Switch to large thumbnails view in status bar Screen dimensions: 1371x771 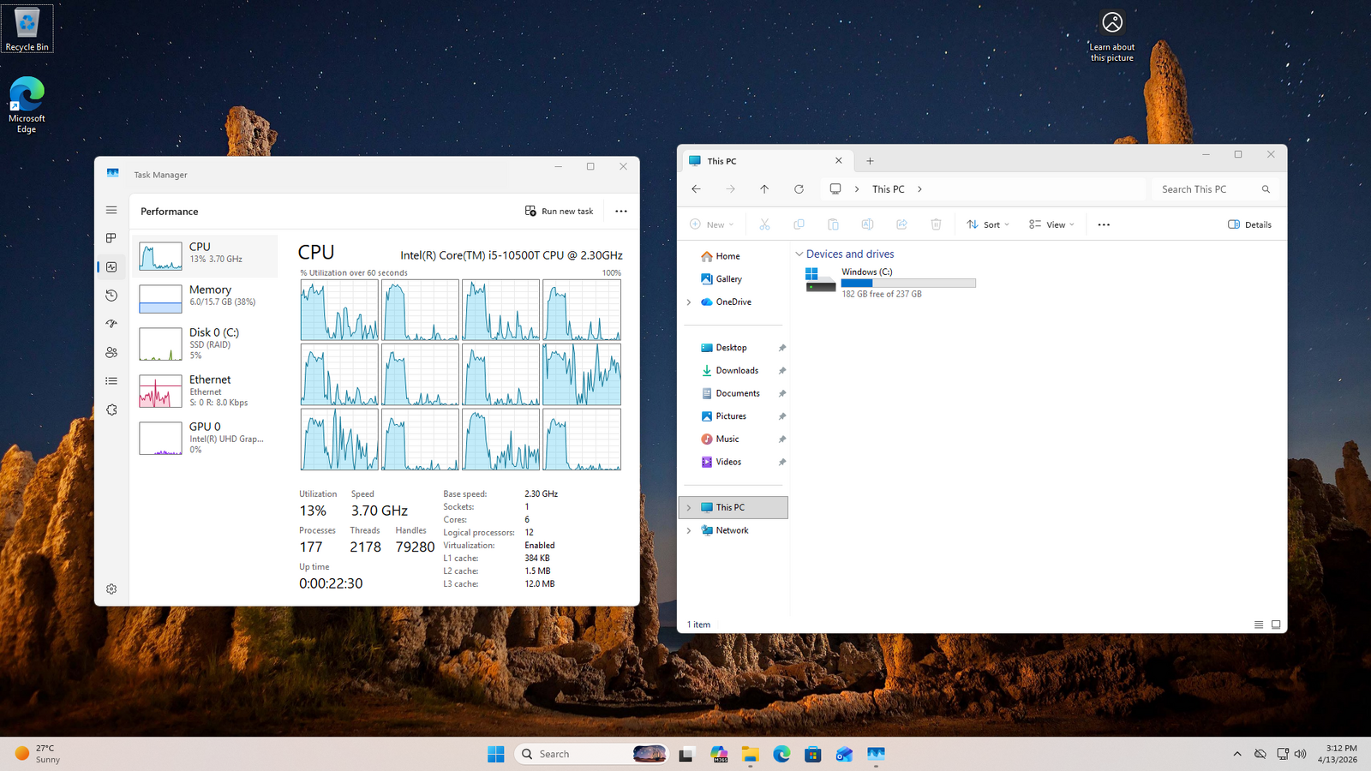[1276, 625]
